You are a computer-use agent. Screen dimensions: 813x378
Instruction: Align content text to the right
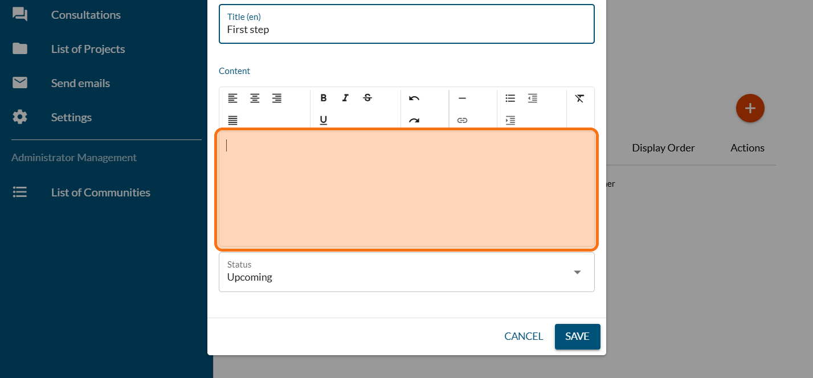pyautogui.click(x=277, y=98)
